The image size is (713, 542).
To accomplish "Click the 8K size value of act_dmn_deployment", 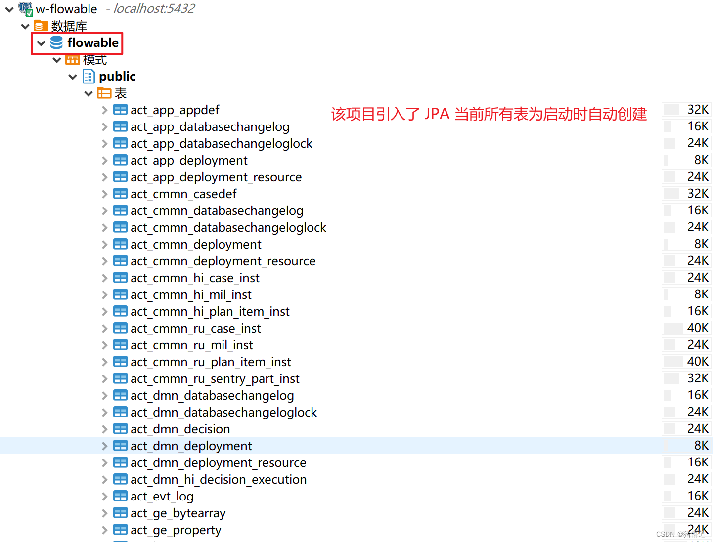I will click(x=701, y=446).
